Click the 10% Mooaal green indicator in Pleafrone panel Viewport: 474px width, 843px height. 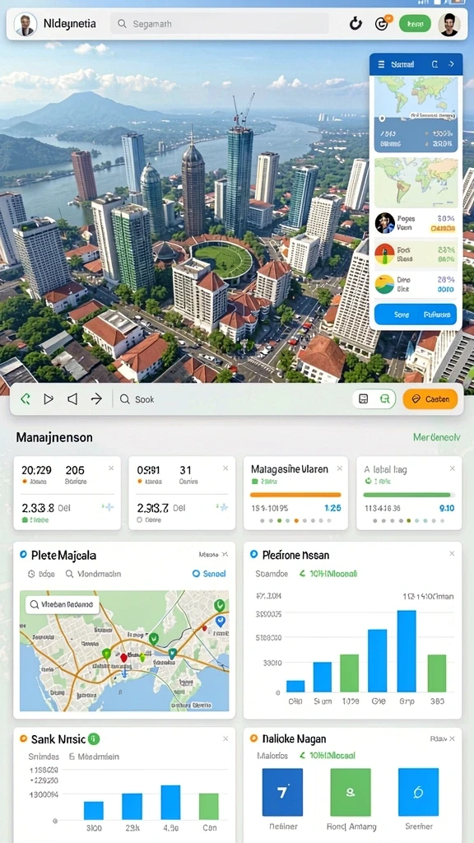pos(328,574)
